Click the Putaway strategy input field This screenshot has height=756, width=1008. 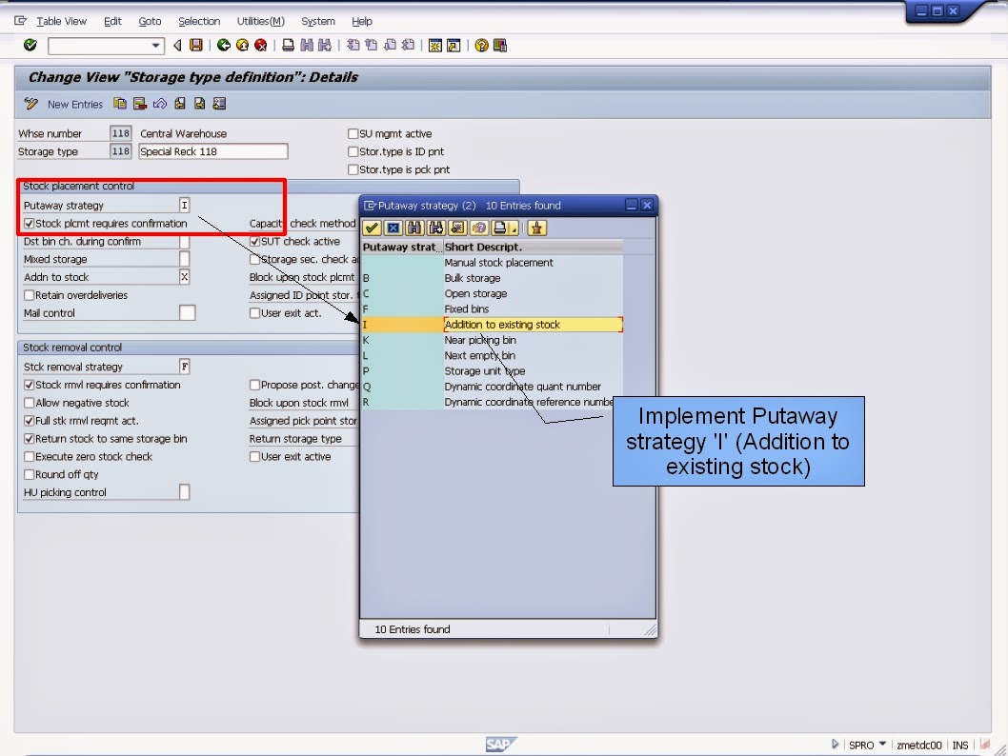pos(185,206)
